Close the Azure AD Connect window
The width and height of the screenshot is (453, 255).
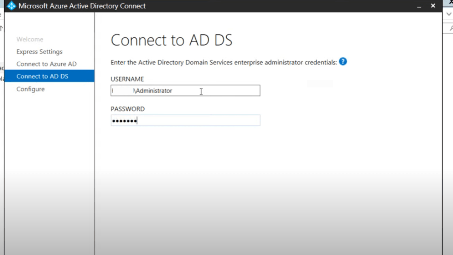point(433,6)
